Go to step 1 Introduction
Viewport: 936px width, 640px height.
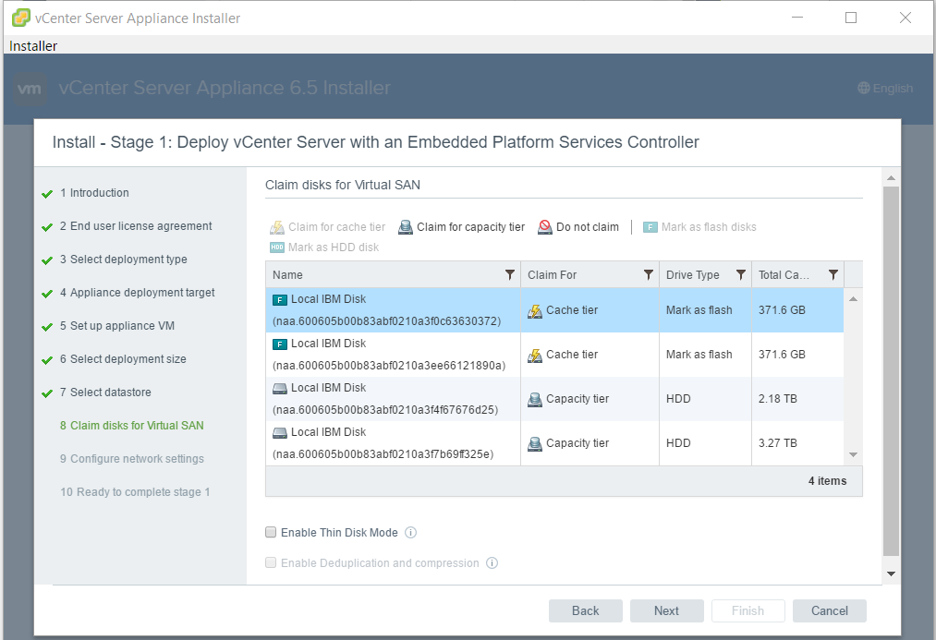click(x=94, y=193)
